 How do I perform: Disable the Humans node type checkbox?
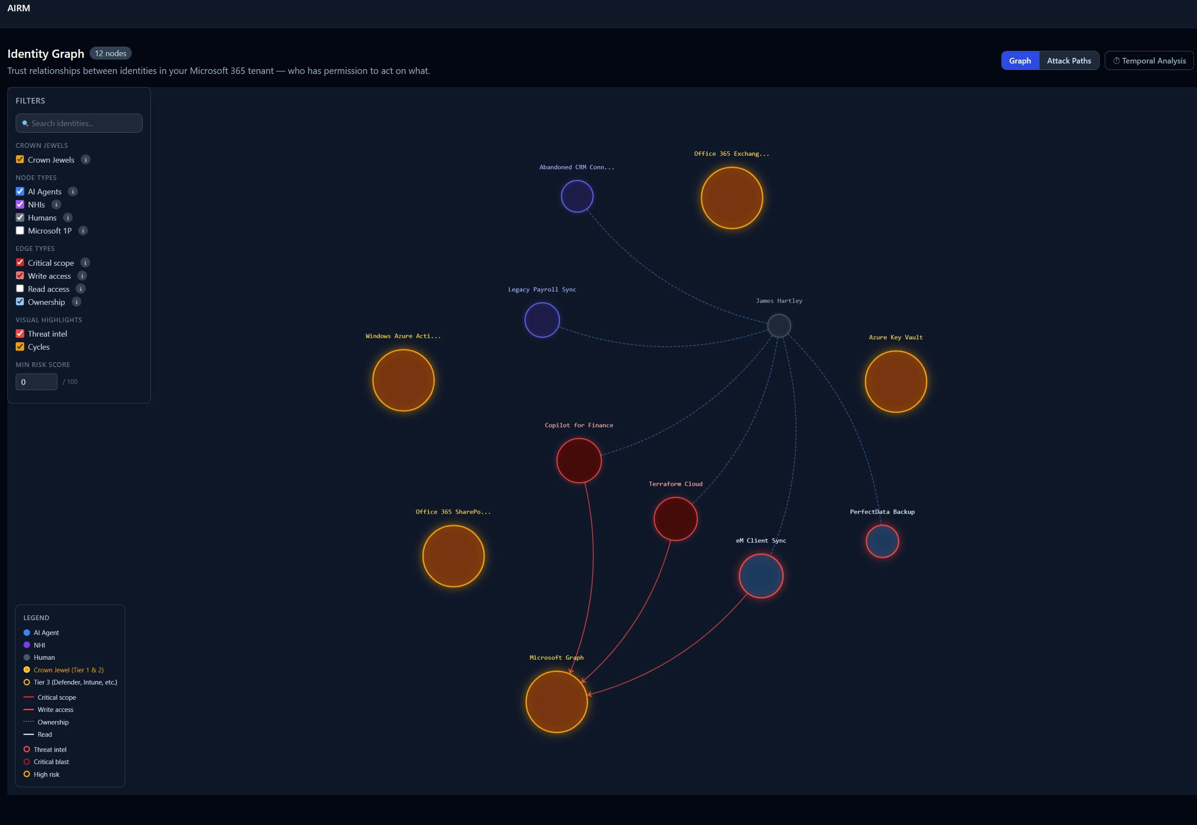20,217
